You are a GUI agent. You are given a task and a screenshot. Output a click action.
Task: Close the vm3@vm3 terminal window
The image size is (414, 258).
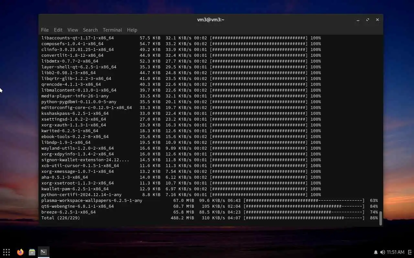coord(377,20)
